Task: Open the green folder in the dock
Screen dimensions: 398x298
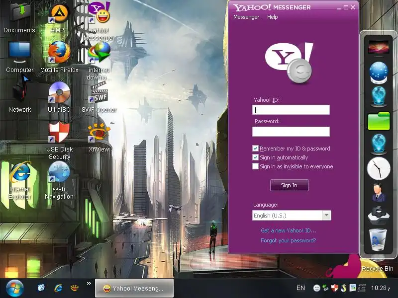Action: pyautogui.click(x=379, y=121)
